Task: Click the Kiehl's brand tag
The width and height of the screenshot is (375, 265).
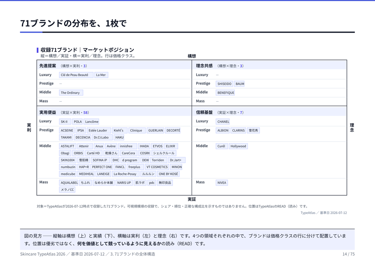Action: (x=120, y=130)
